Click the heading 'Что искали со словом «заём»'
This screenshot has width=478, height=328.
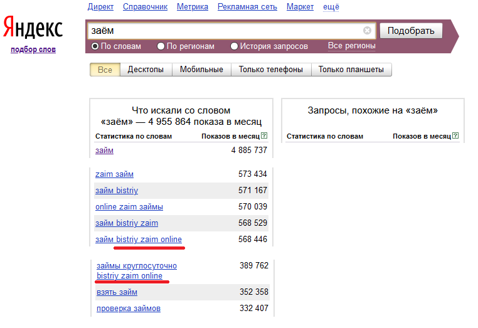[181, 116]
